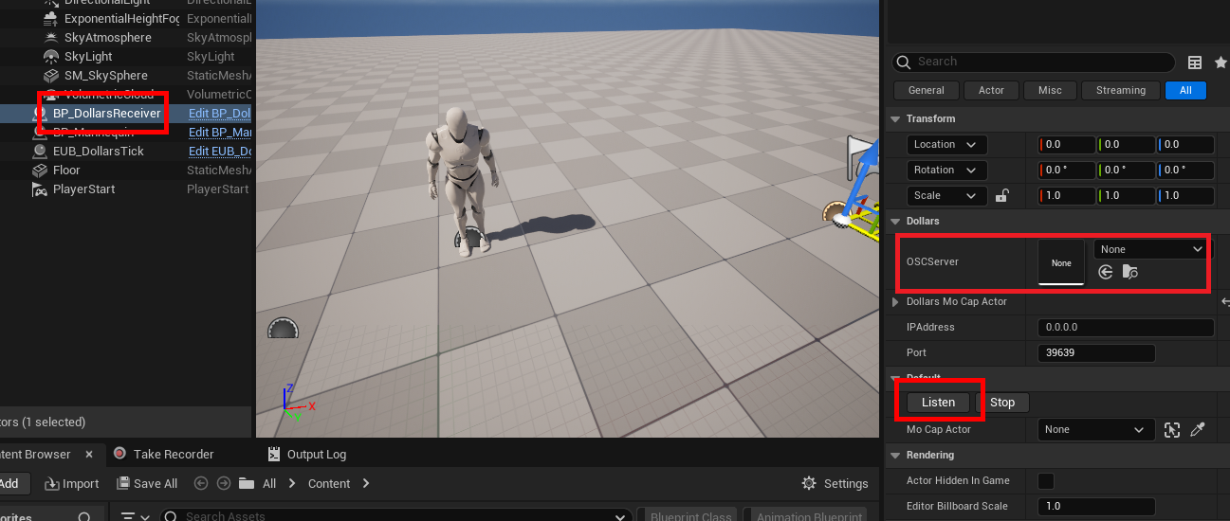The height and width of the screenshot is (521, 1230).
Task: Use selected asset arrow for OSCServer
Action: tap(1106, 272)
